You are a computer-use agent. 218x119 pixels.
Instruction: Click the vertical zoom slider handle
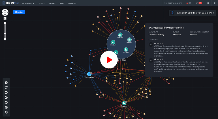pos(5,33)
